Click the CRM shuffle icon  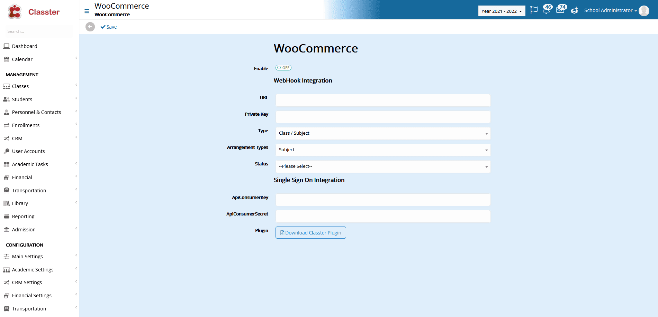7,138
